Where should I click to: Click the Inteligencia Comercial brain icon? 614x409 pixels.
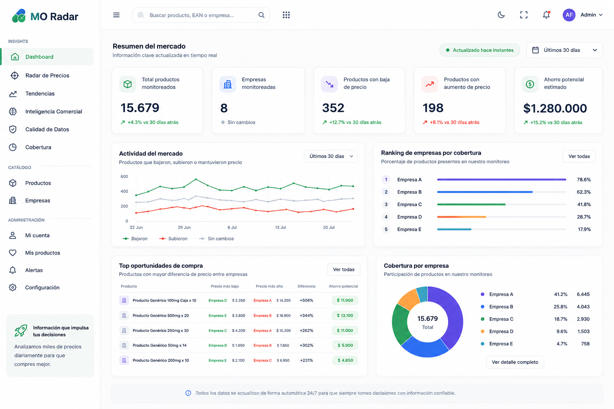point(13,111)
